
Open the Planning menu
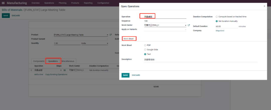(62, 3)
